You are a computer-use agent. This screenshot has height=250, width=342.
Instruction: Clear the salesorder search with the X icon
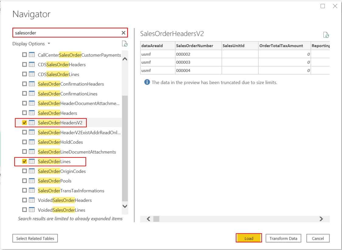point(123,33)
